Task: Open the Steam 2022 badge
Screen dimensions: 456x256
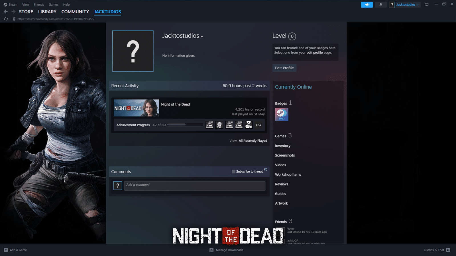Action: point(282,114)
